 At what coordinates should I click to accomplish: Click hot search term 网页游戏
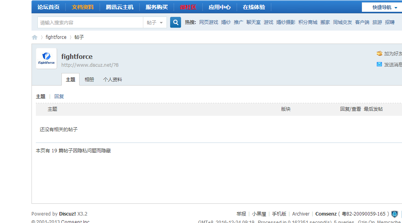208,22
